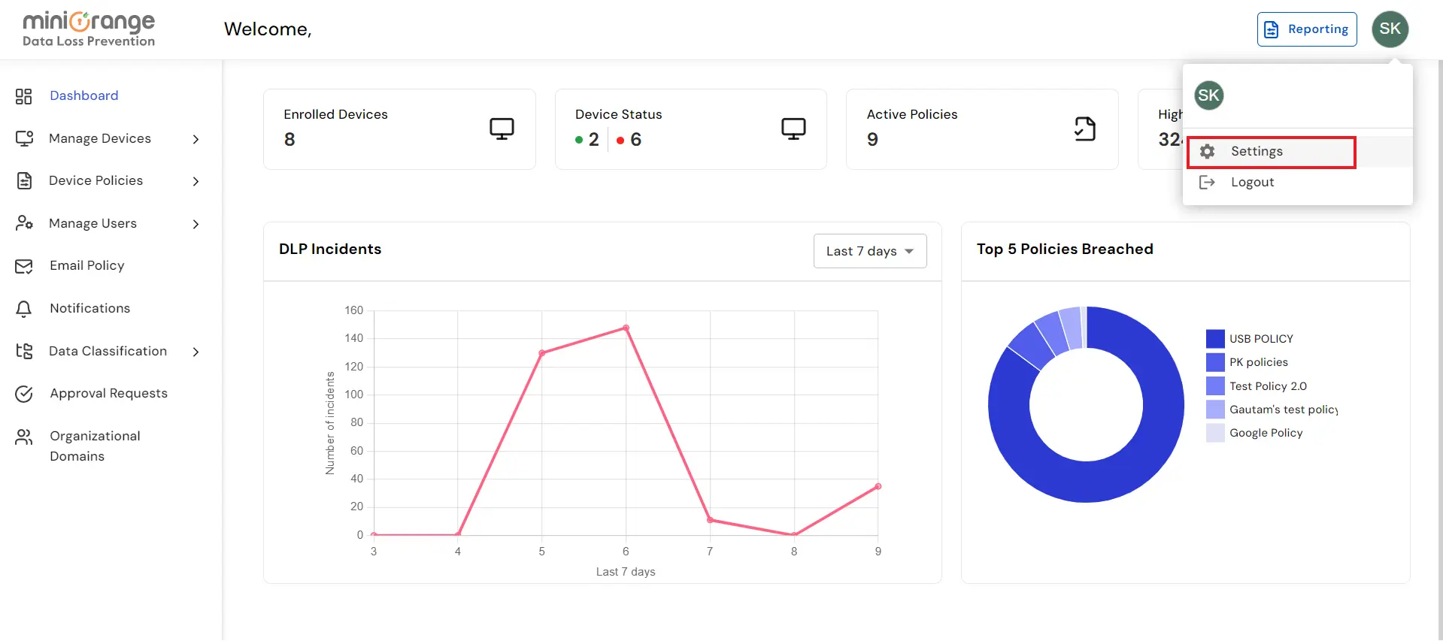Open Approval Requests page
The image size is (1443, 641).
[108, 393]
